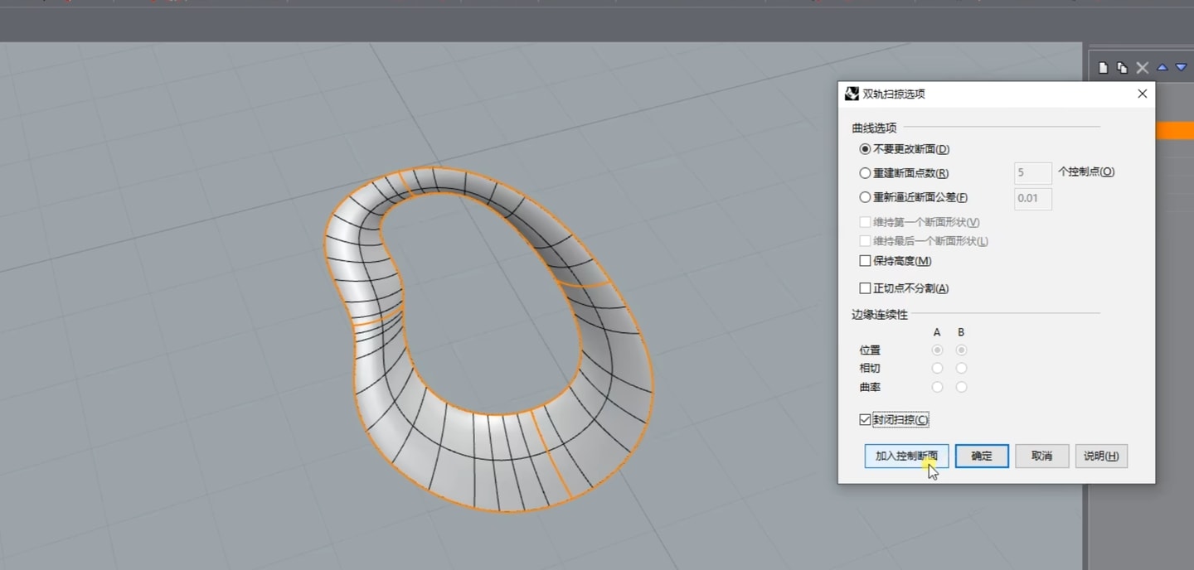Select 相切 radio in column B
The width and height of the screenshot is (1194, 570).
pyautogui.click(x=961, y=369)
